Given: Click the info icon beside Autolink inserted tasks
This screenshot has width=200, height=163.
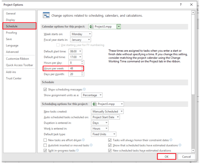Looking at the screenshot, I should point(91,145).
